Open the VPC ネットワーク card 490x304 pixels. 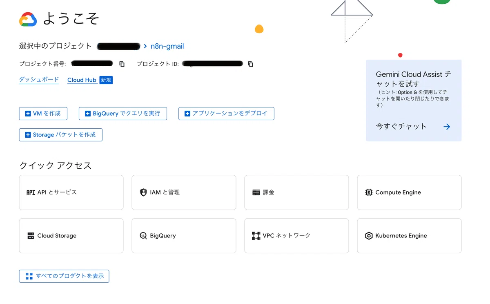(x=296, y=236)
